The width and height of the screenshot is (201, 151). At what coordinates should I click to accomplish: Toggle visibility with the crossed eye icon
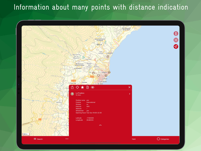tap(92, 87)
